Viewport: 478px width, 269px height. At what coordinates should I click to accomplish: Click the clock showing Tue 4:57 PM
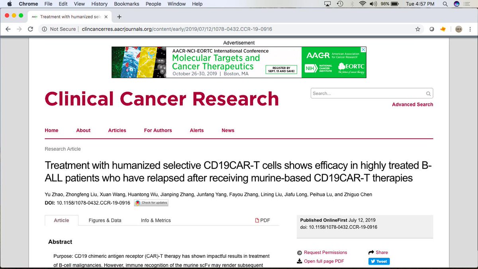pyautogui.click(x=420, y=4)
